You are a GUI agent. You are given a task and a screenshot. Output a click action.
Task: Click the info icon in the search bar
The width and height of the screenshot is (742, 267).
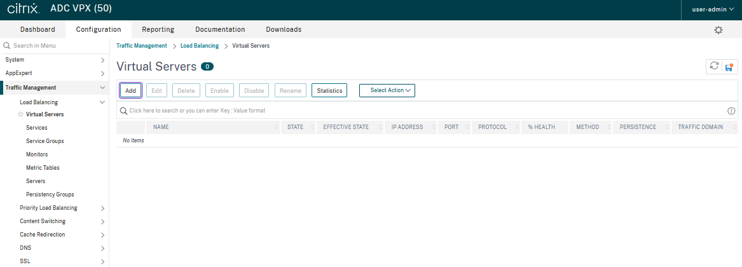[731, 111]
